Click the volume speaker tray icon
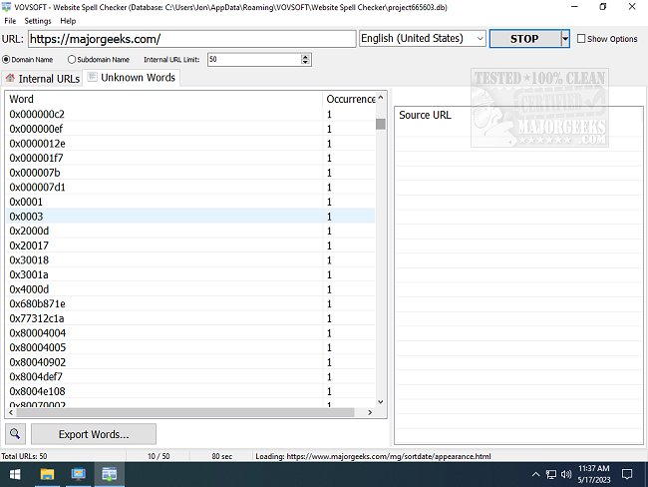Image resolution: width=648 pixels, height=487 pixels. coord(566,475)
